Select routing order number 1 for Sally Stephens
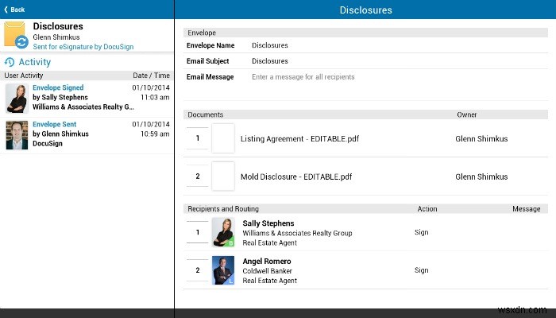Screen dimensions: 556x318 [x=198, y=232]
